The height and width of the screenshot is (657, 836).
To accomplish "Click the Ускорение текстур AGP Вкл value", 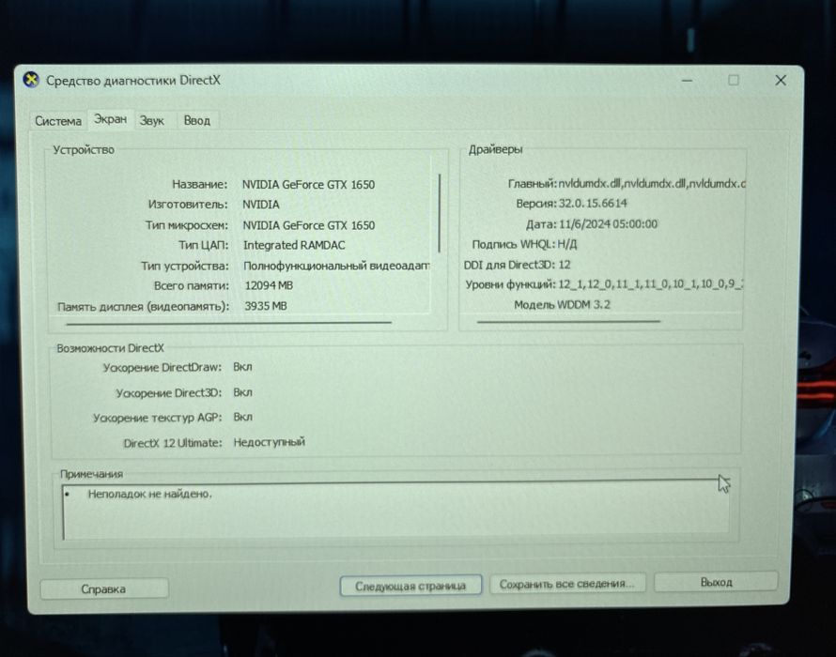I will [242, 417].
